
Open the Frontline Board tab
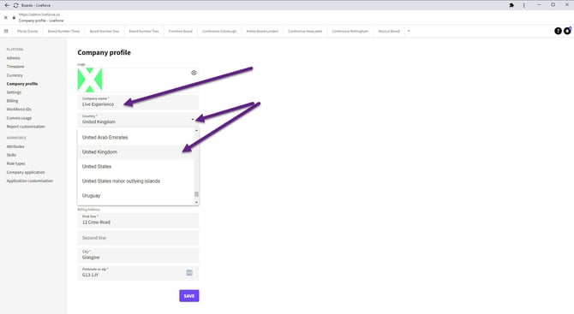click(181, 31)
